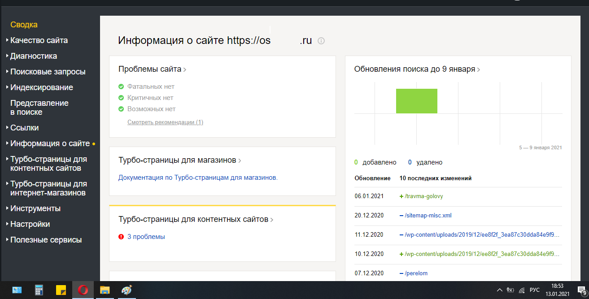Open Смотреть рекомендации (1) link
Viewport: 589px width, 299px height.
[165, 122]
